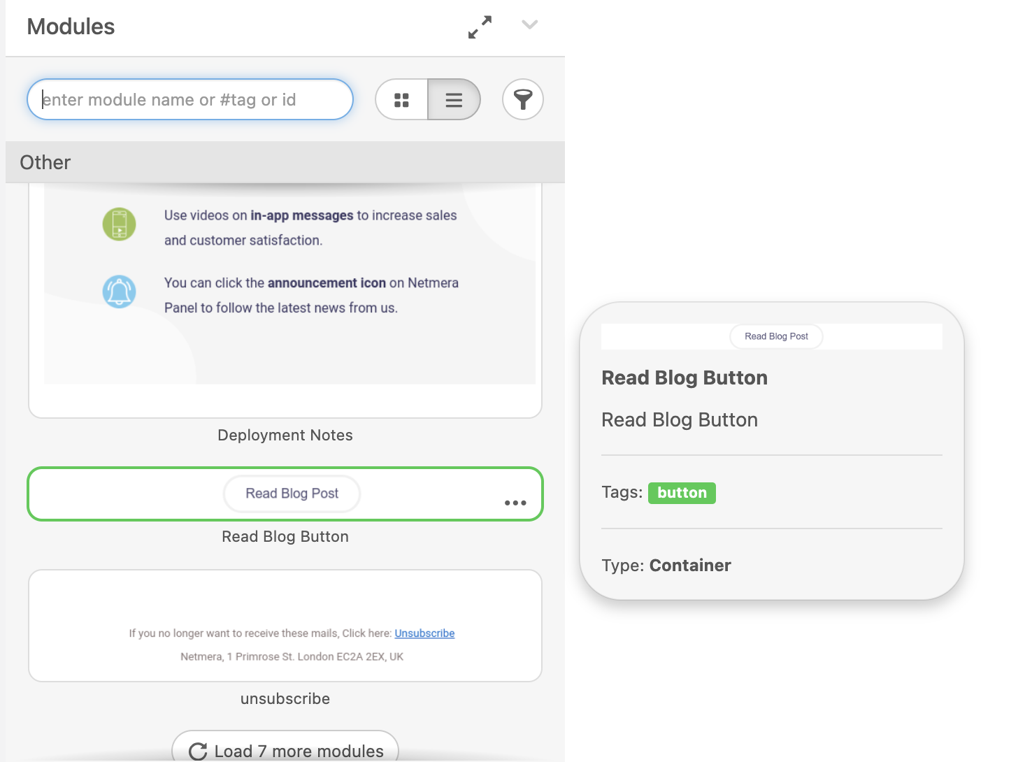
Task: Click the Other category header
Action: (x=285, y=162)
